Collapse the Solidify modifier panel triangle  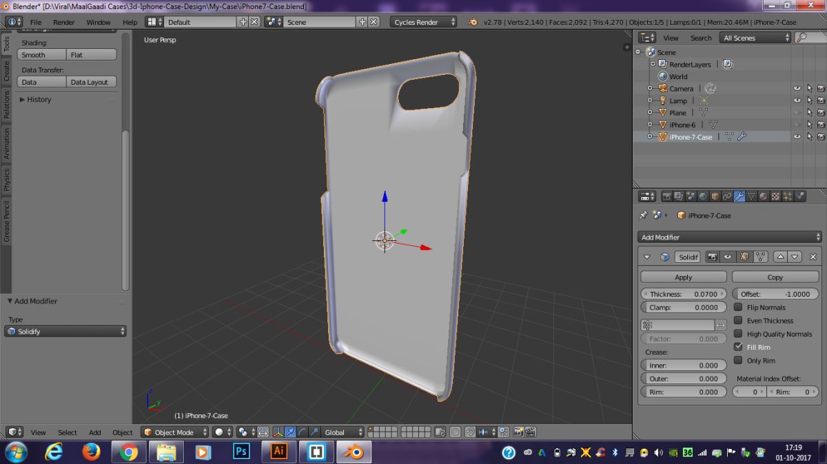point(647,257)
